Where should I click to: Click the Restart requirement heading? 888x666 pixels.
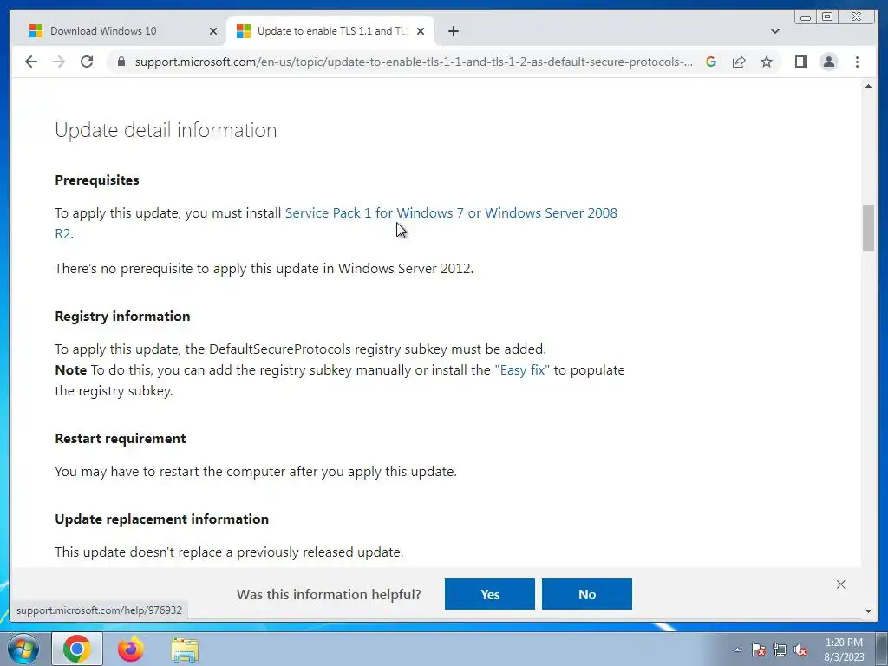pyautogui.click(x=120, y=438)
